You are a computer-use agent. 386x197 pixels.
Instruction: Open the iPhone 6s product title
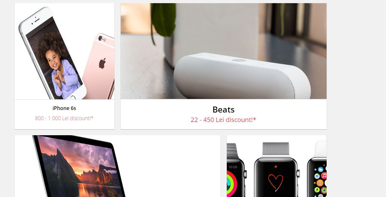[x=64, y=108]
